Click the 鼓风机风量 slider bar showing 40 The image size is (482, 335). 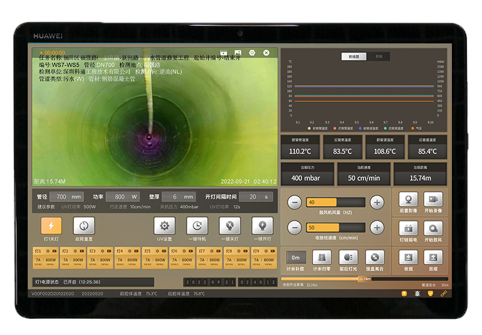point(336,202)
